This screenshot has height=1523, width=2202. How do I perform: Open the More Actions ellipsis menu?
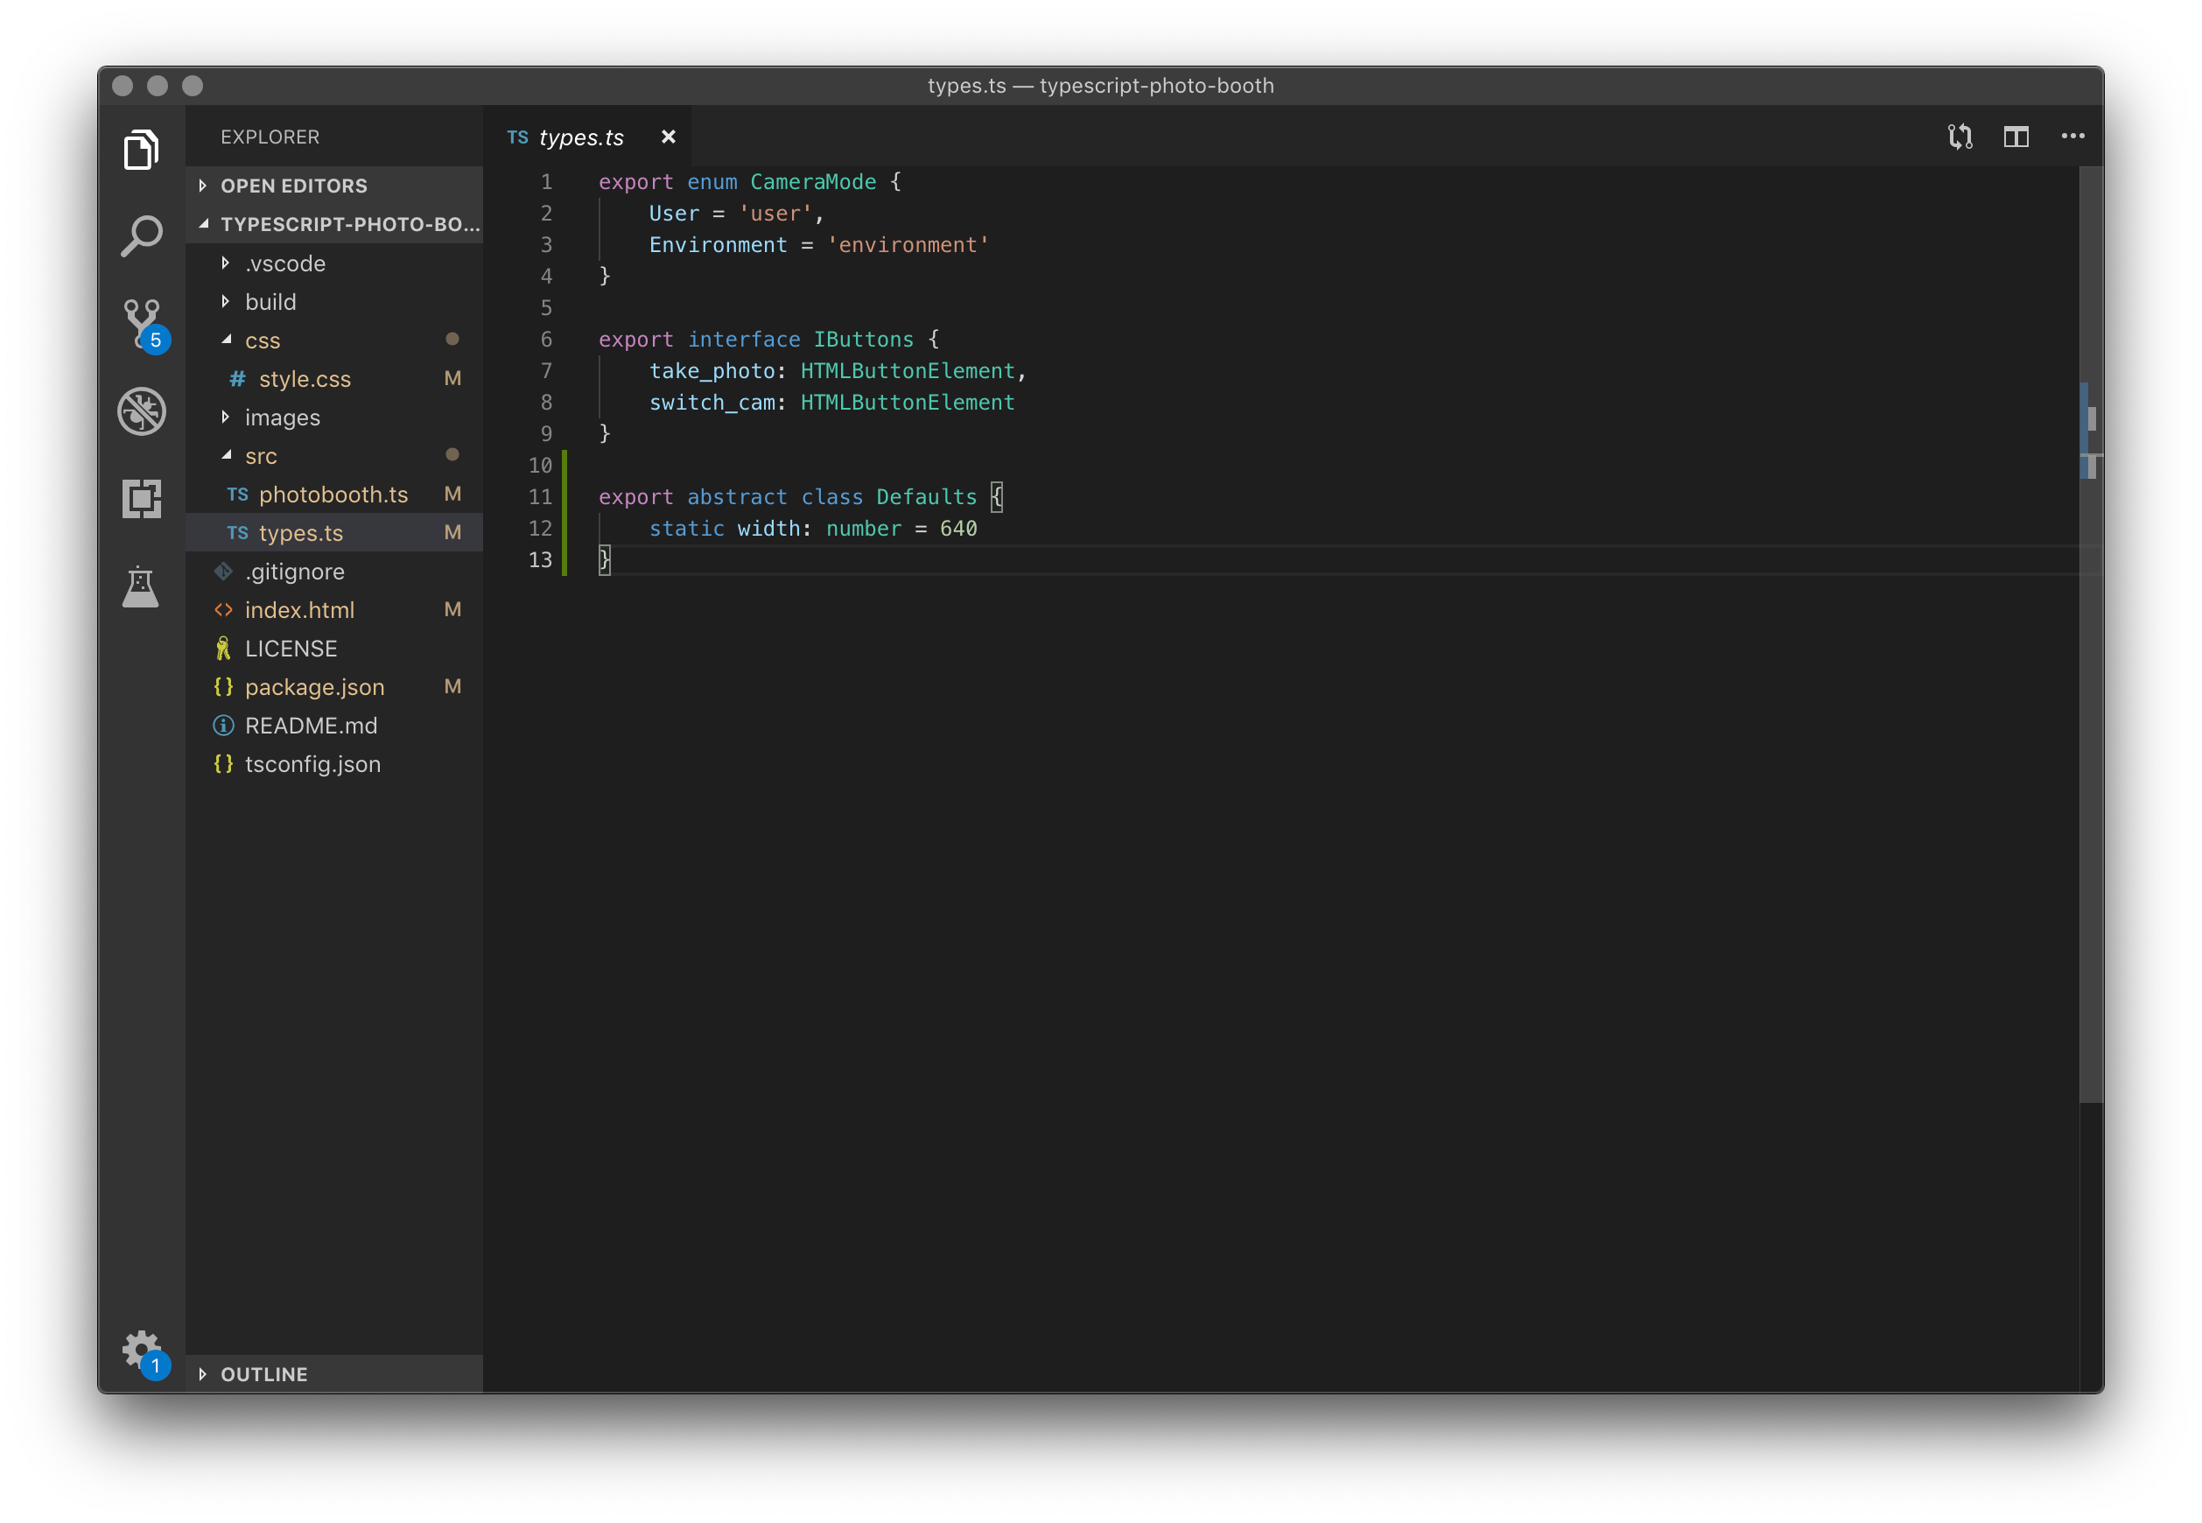pyautogui.click(x=2072, y=136)
